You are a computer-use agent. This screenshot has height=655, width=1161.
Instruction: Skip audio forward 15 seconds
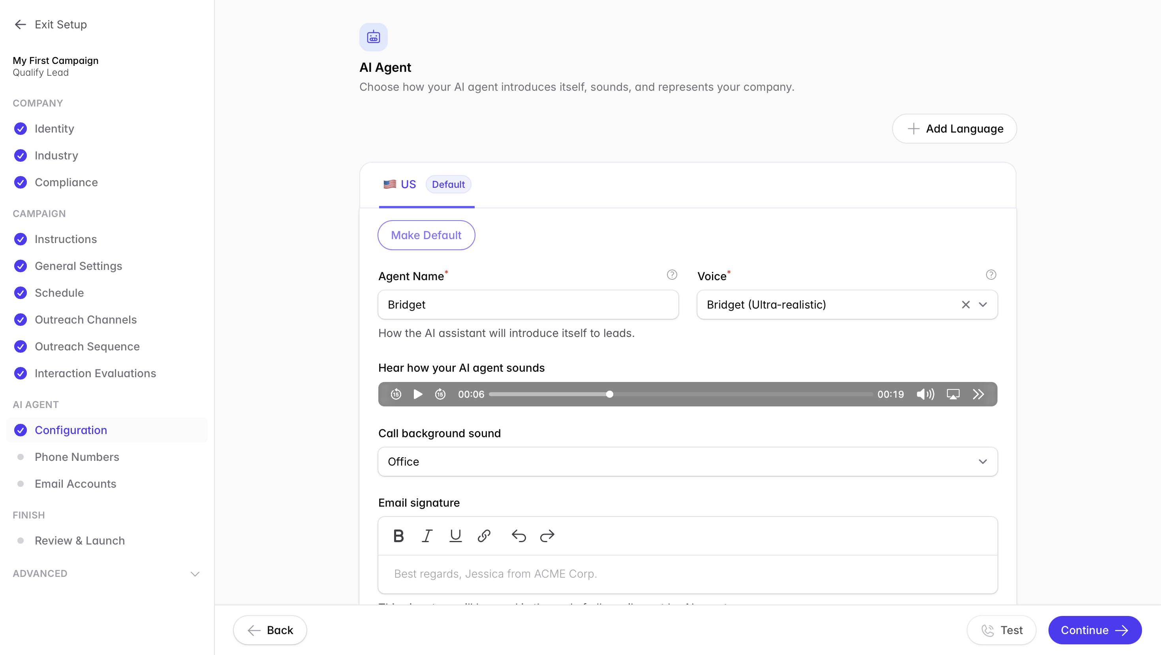[x=440, y=394]
